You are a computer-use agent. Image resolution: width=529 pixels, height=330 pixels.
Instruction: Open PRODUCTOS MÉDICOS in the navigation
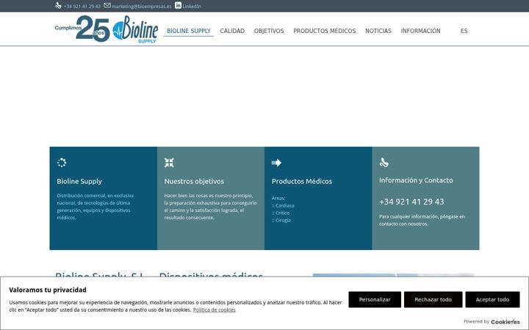[x=324, y=31]
